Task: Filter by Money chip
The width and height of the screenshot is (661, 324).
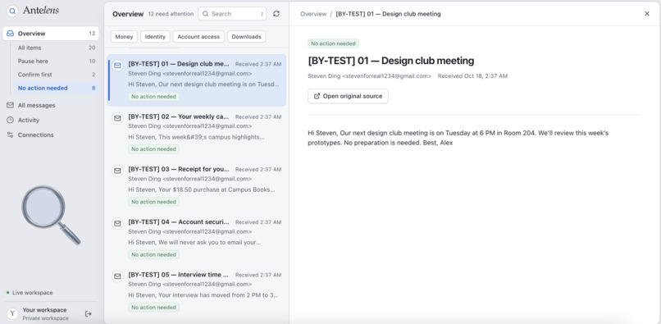Action: point(124,37)
